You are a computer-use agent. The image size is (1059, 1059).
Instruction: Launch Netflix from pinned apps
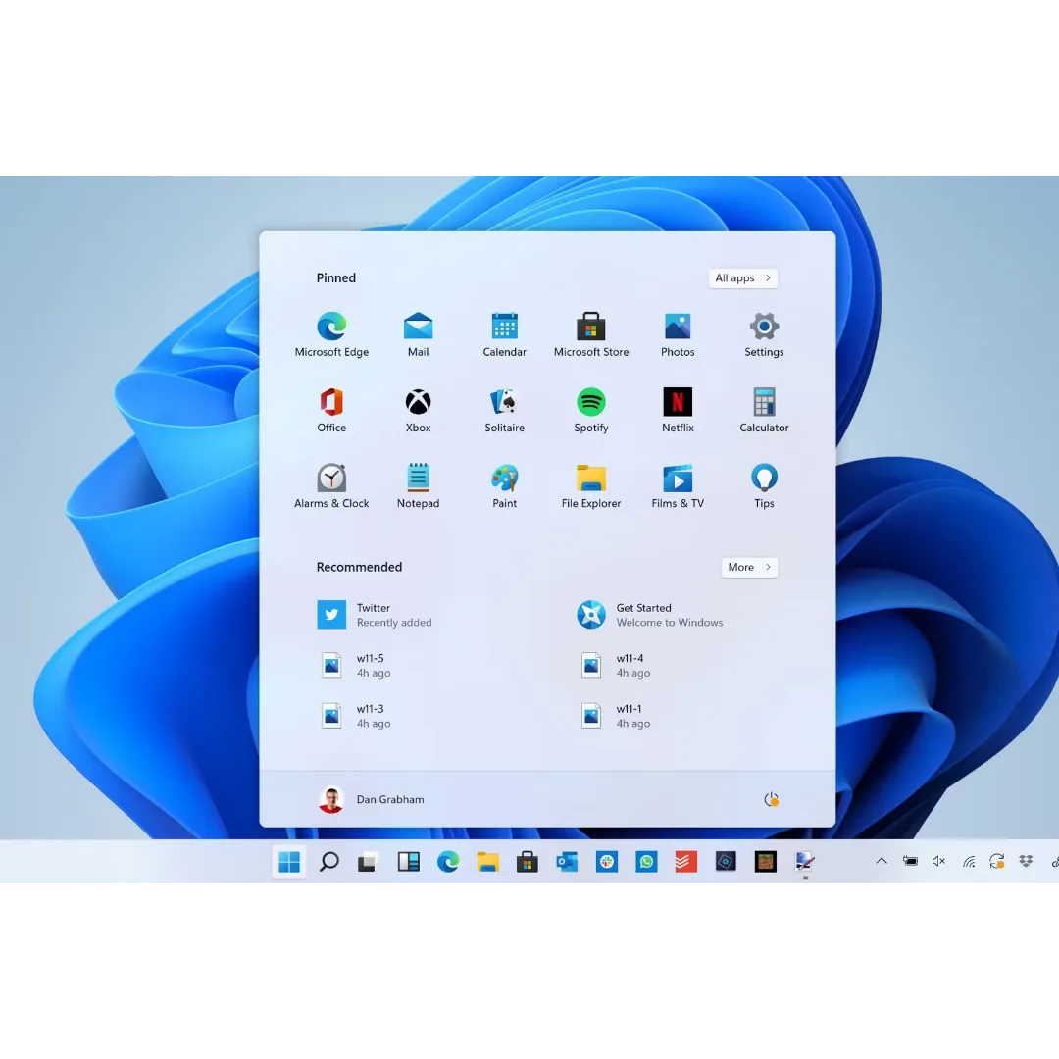click(x=678, y=411)
